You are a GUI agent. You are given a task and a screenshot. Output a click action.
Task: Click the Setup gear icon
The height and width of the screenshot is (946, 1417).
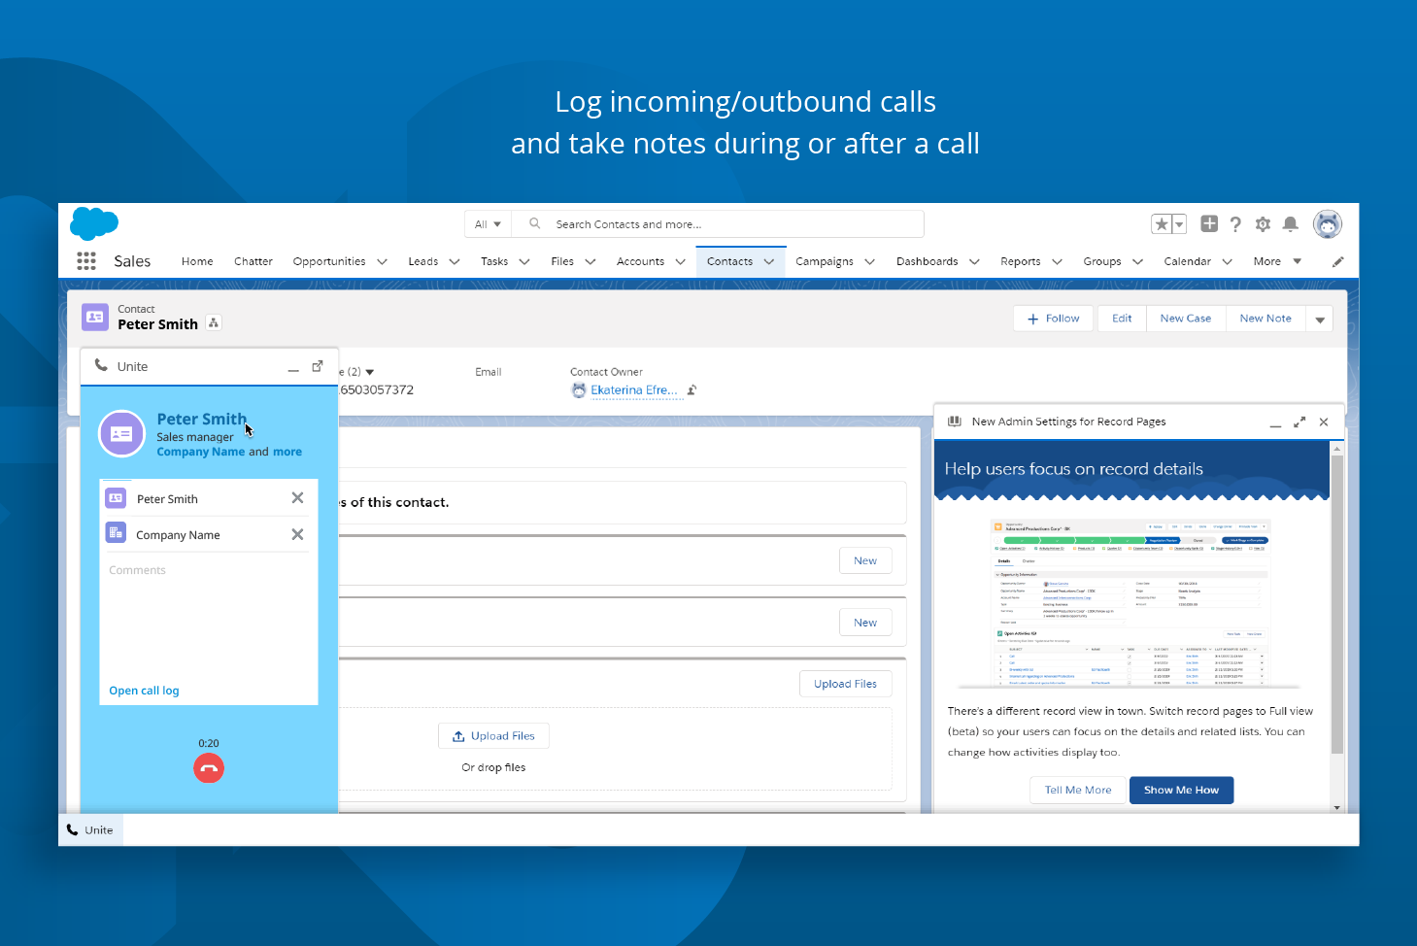[x=1263, y=223]
